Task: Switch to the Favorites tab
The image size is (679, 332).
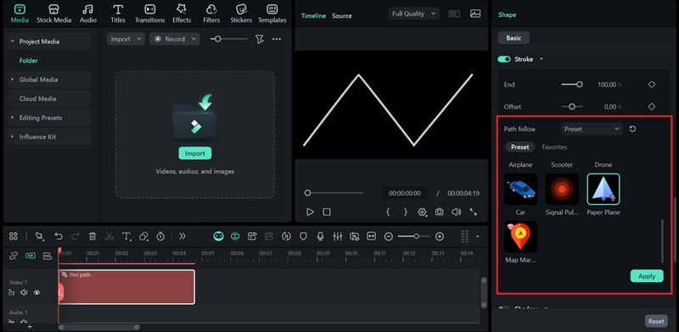Action: 554,147
